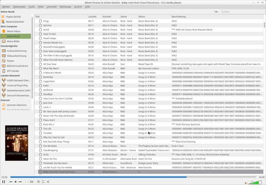This screenshot has height=185, width=266.
Task: Toggle fullscreen video mode
Action: 27,181
